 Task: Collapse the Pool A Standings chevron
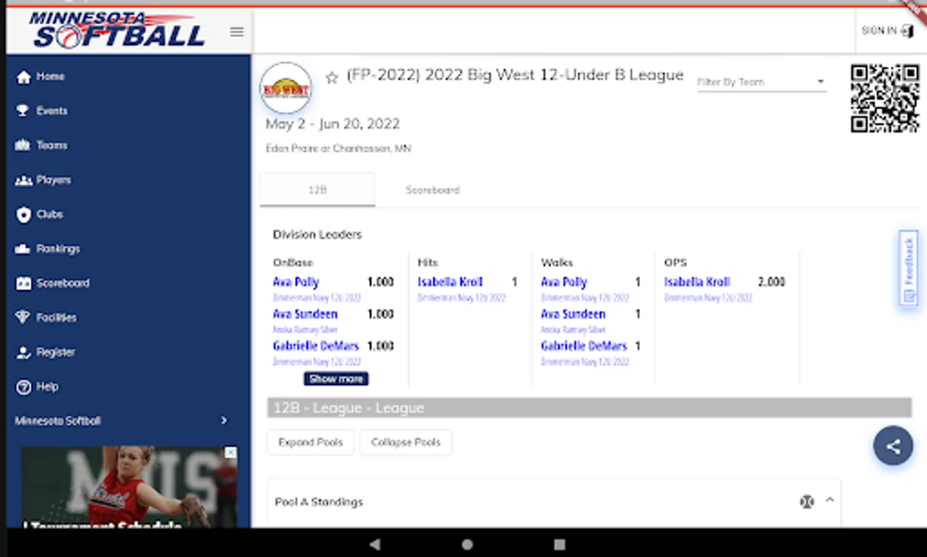(830, 500)
